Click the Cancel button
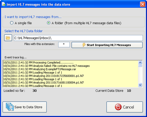The image size is (147, 117). tap(125, 107)
